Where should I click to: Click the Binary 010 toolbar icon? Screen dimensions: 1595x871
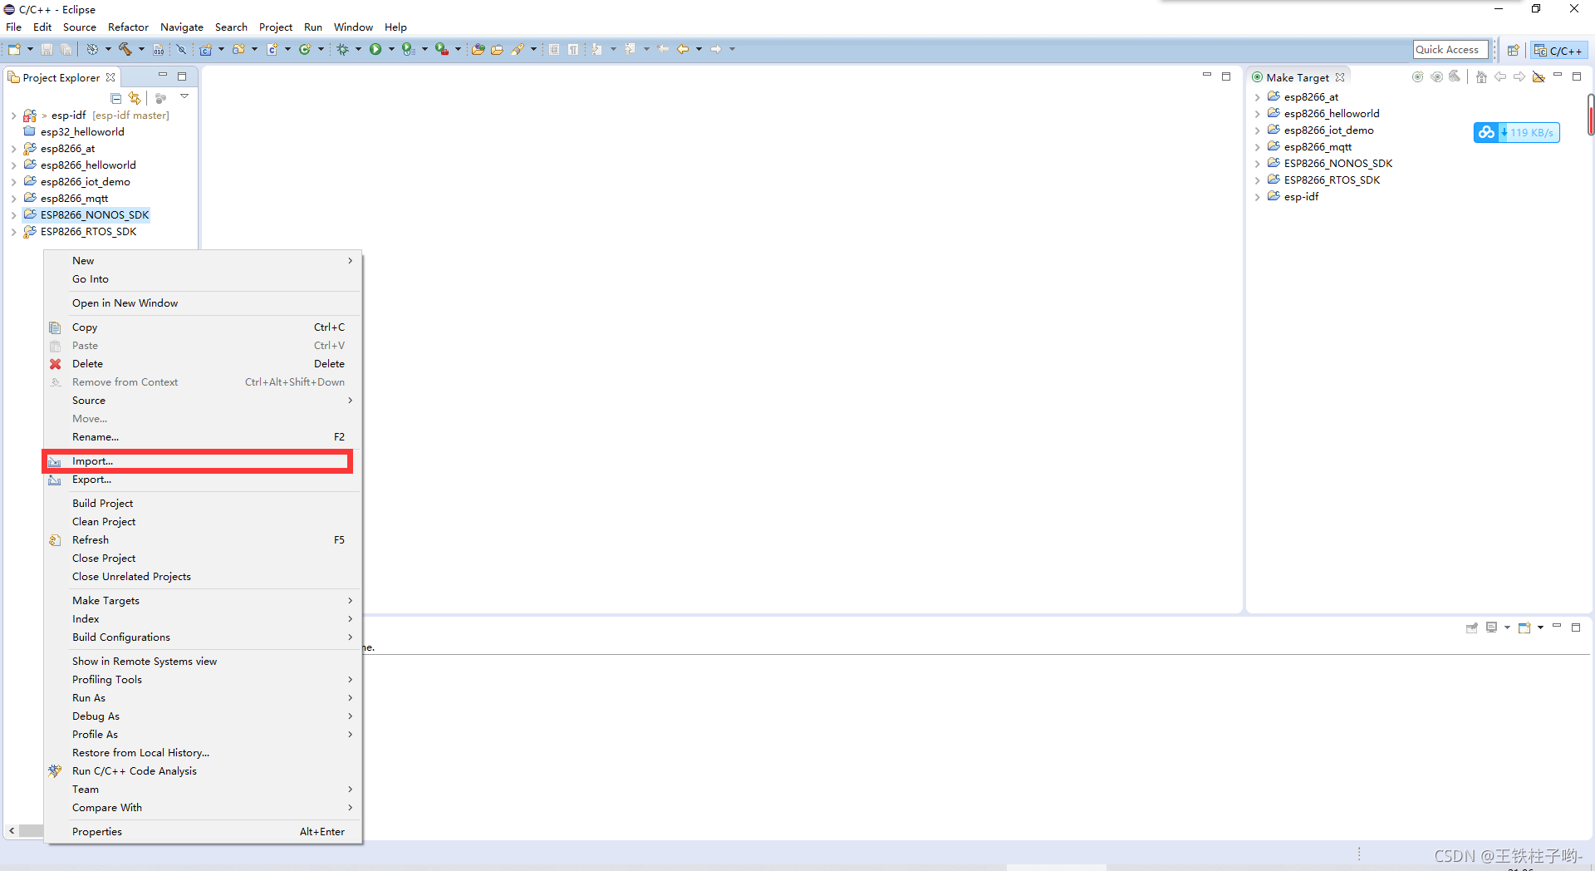(x=159, y=50)
